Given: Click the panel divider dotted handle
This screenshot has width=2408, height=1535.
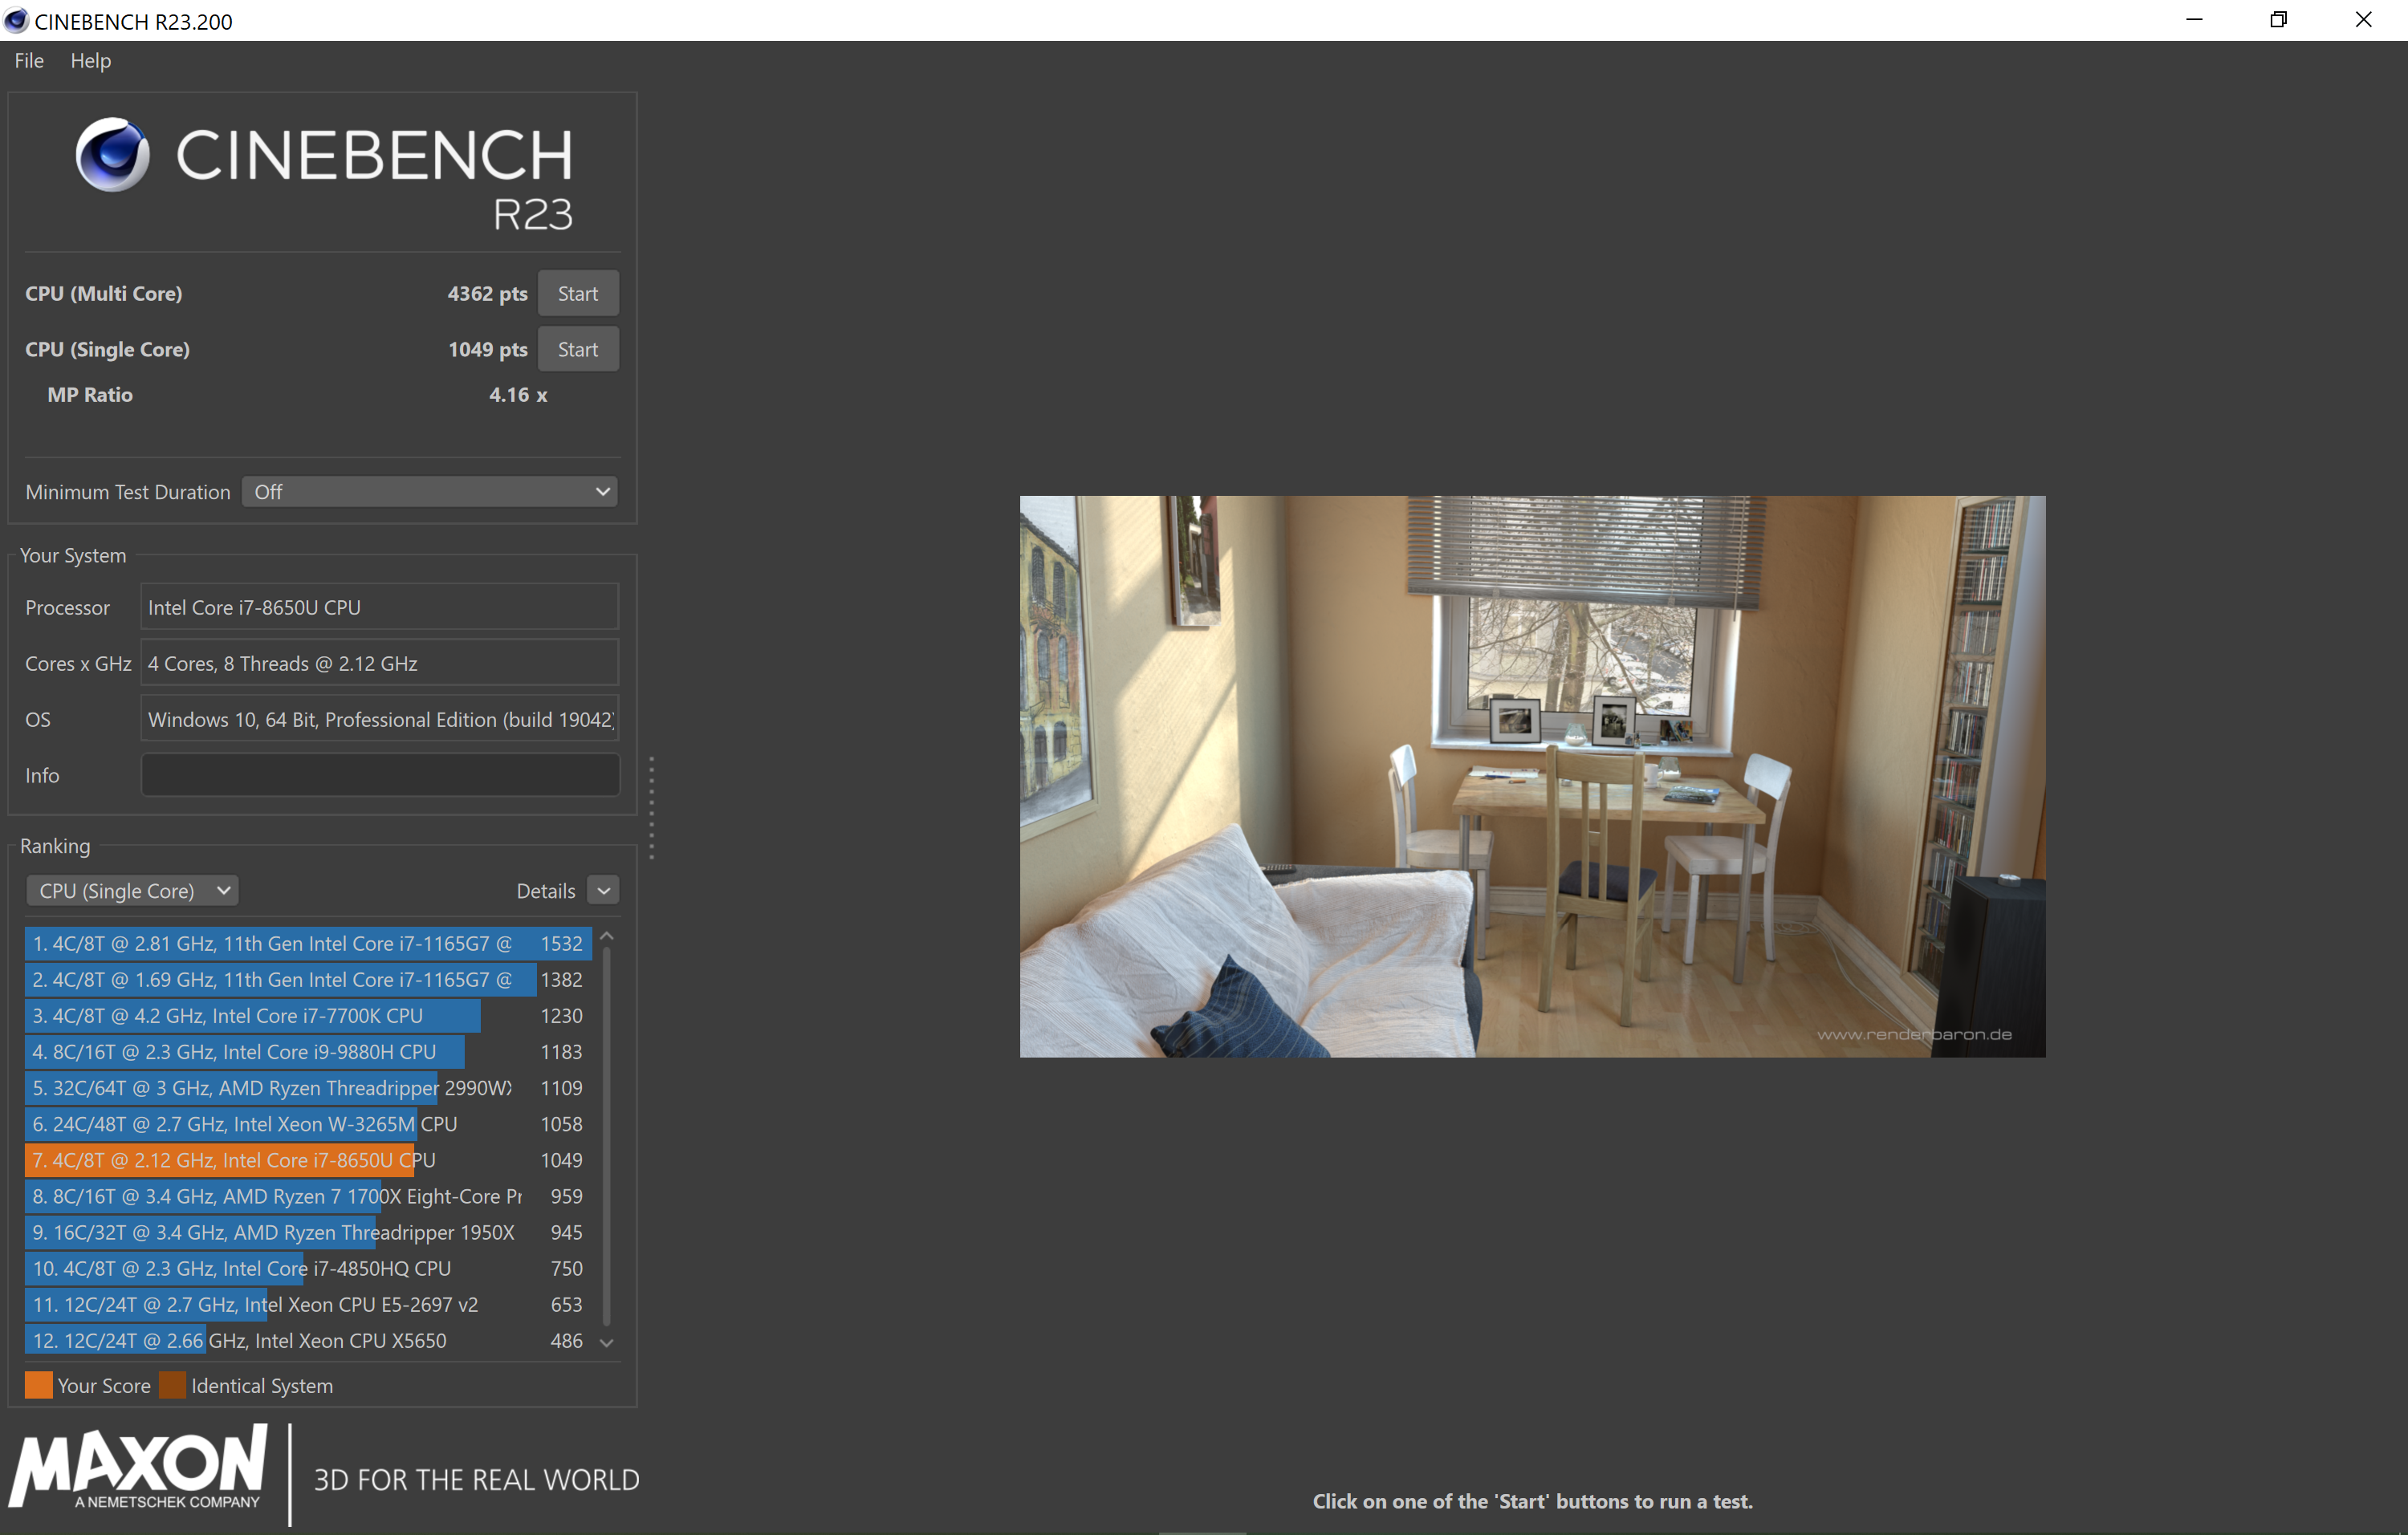Looking at the screenshot, I should (651, 807).
